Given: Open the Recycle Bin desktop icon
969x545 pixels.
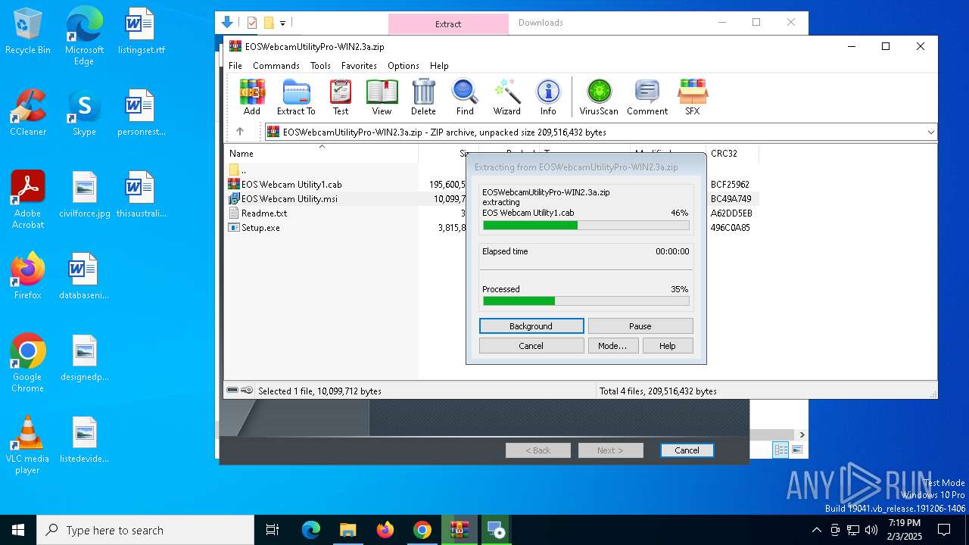Looking at the screenshot, I should click(x=28, y=31).
